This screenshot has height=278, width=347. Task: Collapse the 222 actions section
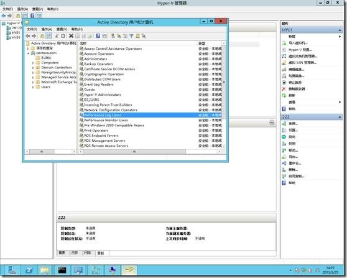point(340,117)
